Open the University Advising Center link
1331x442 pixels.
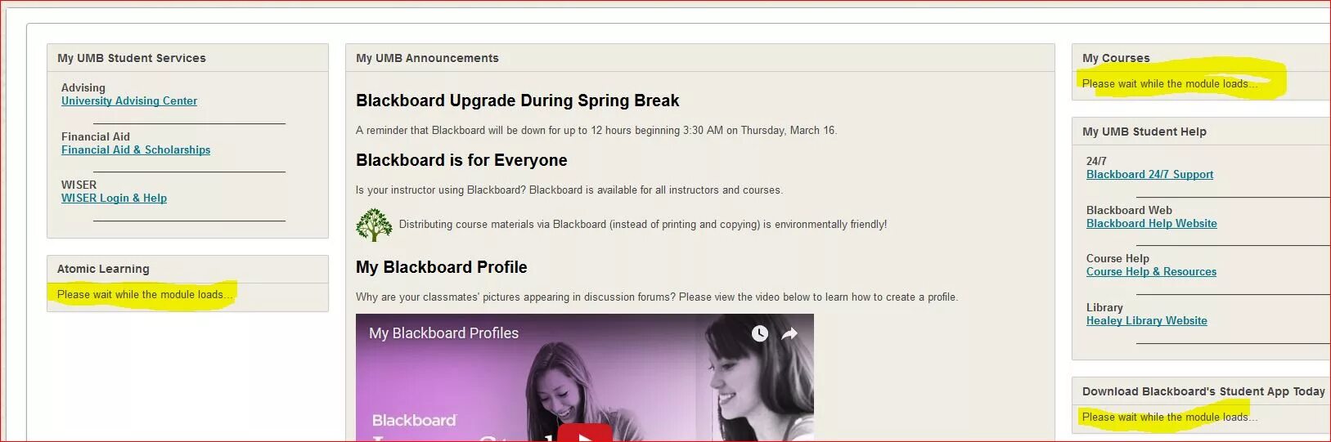pos(129,100)
